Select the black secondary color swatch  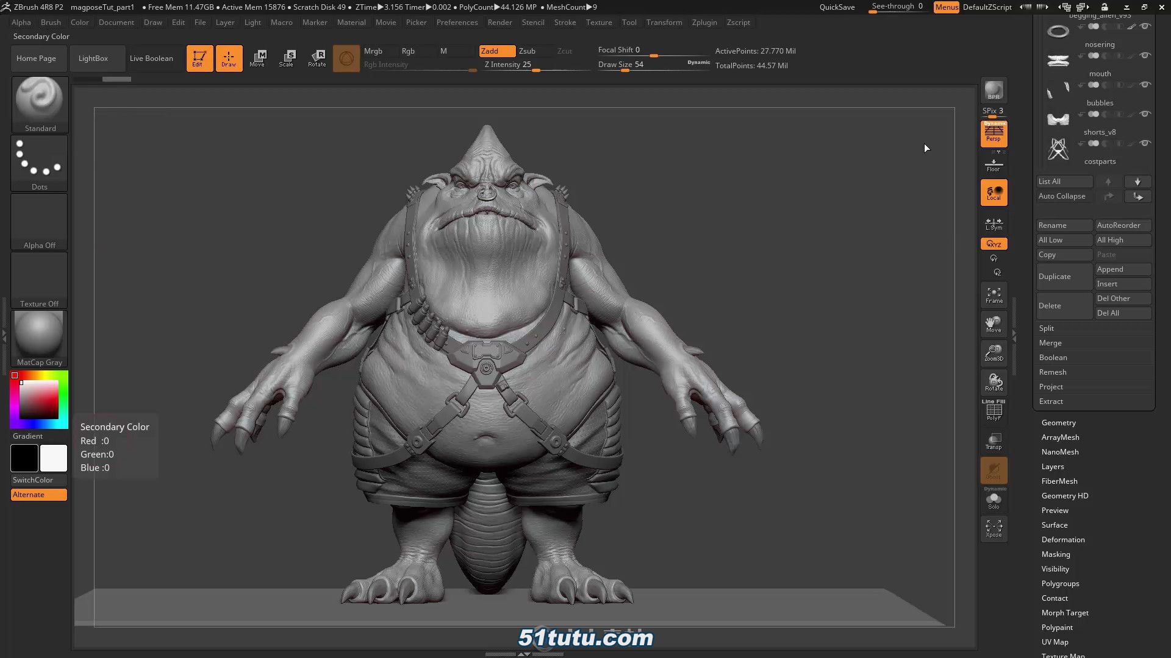click(x=24, y=458)
